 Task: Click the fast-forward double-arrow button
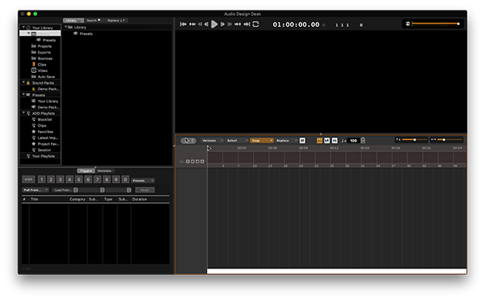[x=230, y=24]
